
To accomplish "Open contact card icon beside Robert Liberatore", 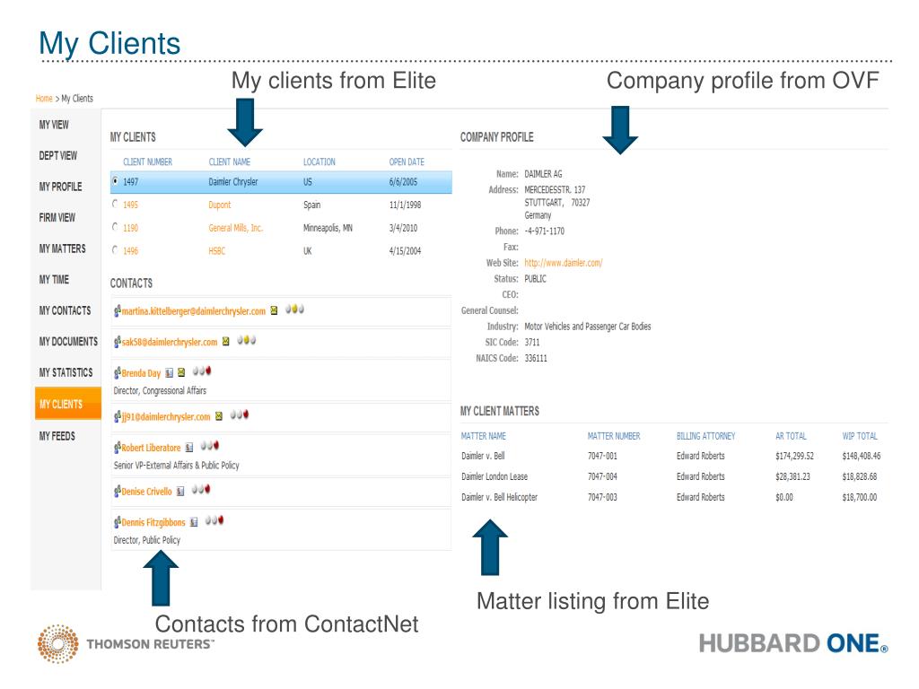I will point(189,448).
